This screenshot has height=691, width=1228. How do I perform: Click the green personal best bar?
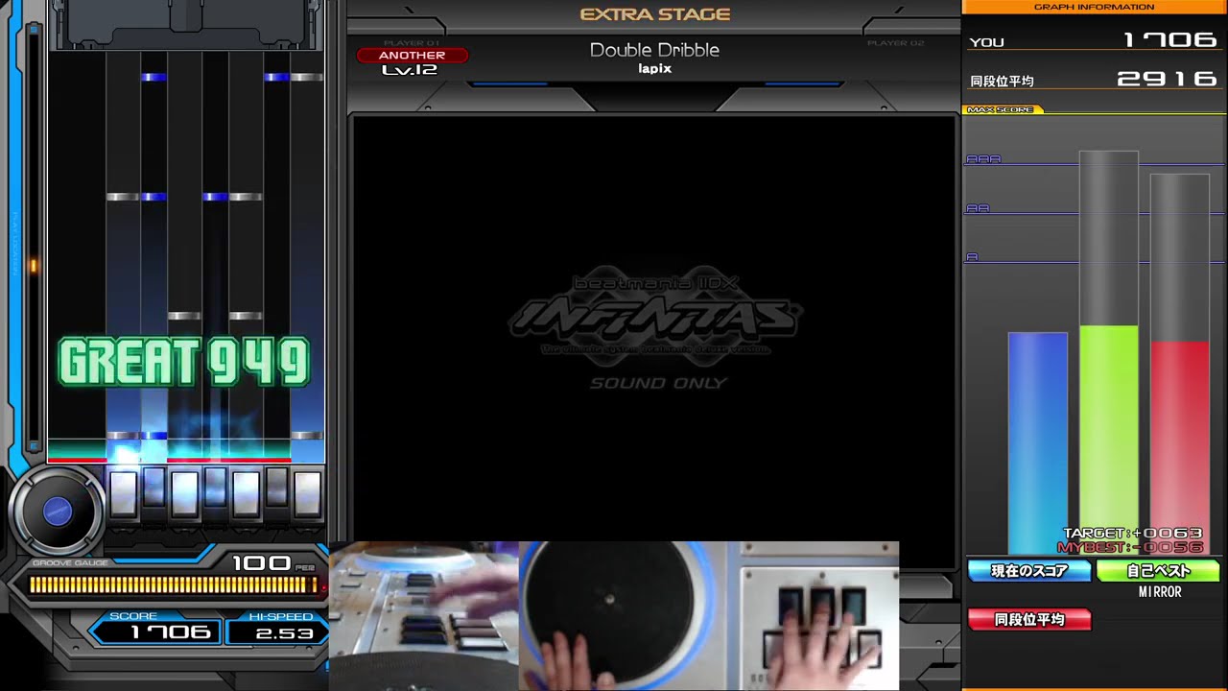(x=1109, y=440)
